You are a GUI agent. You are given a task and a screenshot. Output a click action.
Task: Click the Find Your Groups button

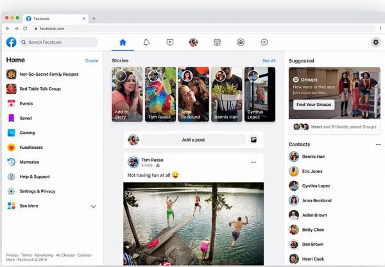tap(314, 104)
